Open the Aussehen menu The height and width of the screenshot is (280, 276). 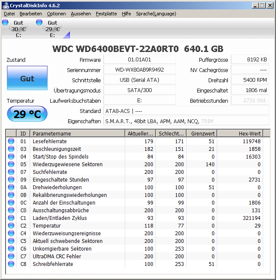pos(81,14)
